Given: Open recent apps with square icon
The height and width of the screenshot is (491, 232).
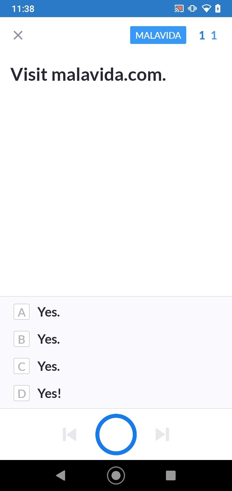Looking at the screenshot, I should (171, 475).
